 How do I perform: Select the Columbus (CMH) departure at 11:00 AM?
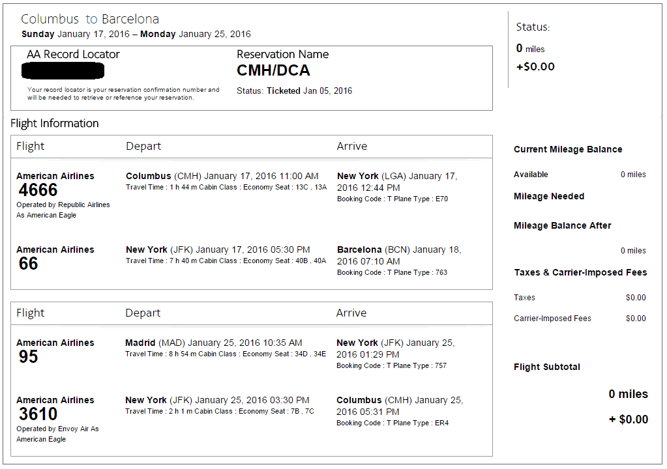point(222,176)
